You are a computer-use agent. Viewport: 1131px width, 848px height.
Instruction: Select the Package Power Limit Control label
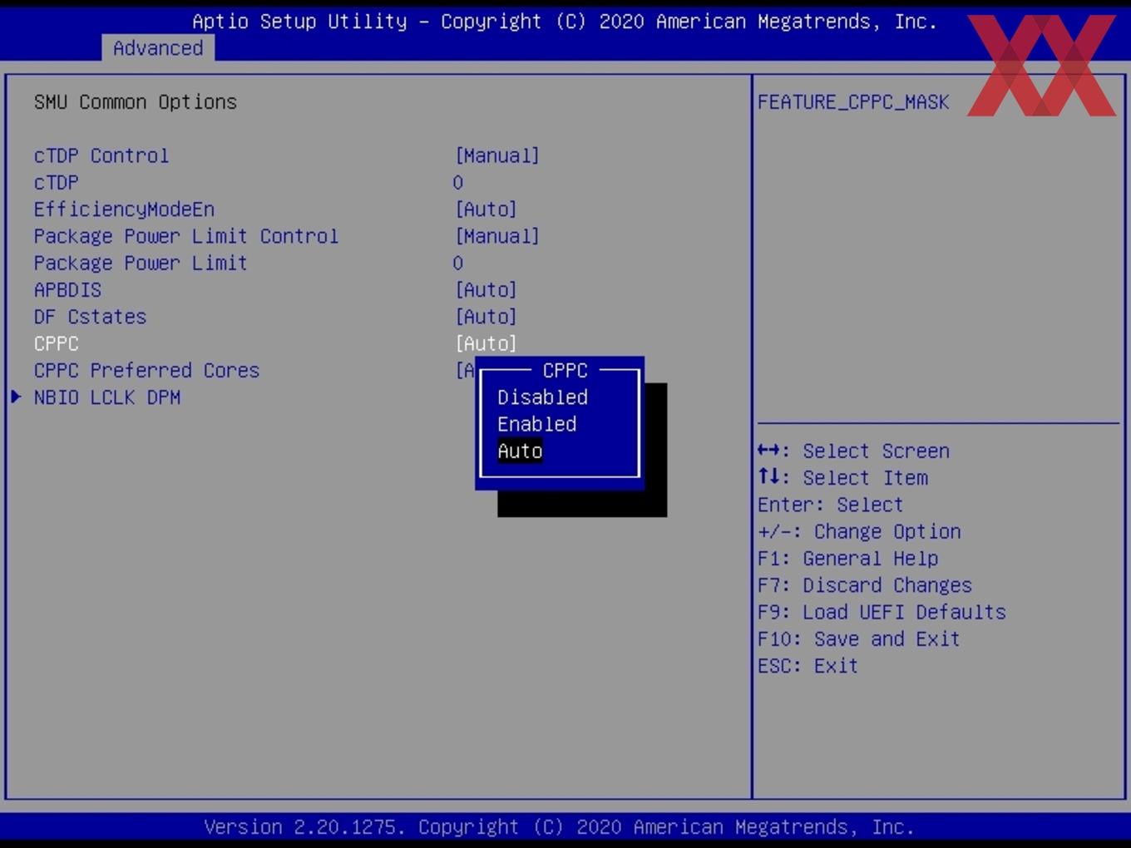186,236
